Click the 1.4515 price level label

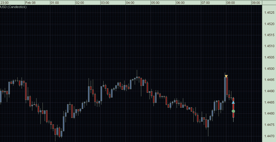point(269,35)
